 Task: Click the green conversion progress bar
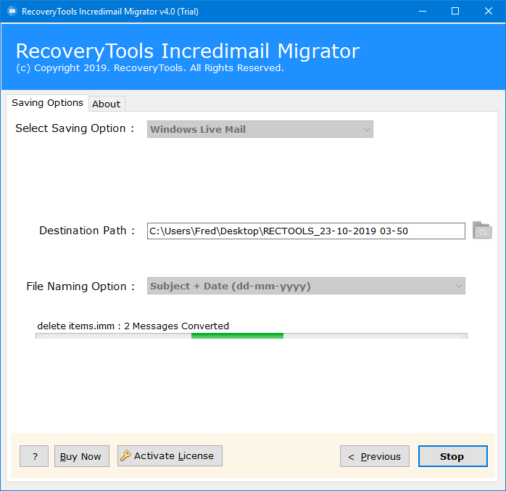(252, 336)
